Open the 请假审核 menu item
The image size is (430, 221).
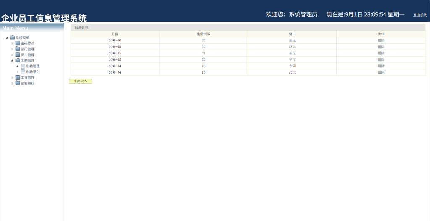28,84
